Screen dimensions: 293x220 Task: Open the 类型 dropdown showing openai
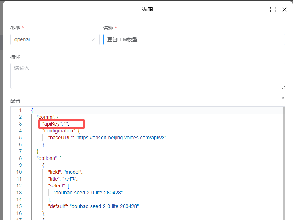pos(55,39)
